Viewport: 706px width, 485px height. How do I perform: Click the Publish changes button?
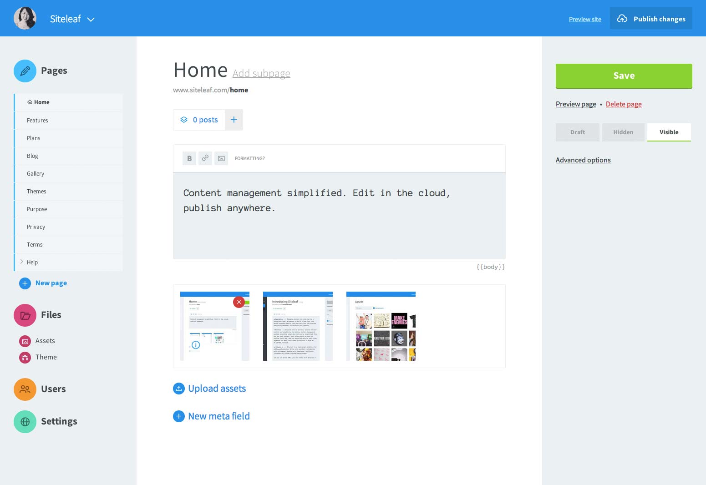651,18
